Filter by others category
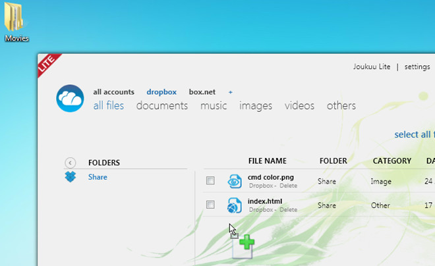This screenshot has height=266, width=435. click(x=341, y=105)
